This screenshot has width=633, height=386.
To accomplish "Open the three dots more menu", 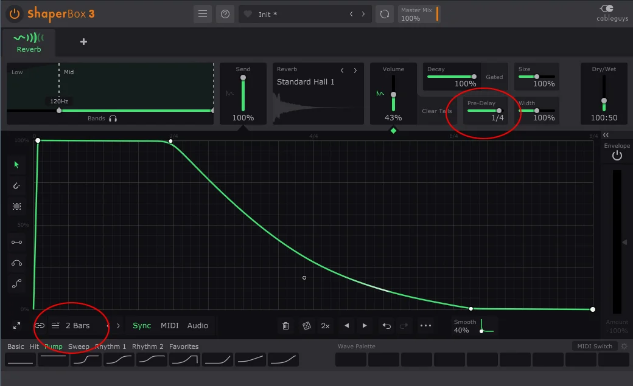I will coord(425,325).
